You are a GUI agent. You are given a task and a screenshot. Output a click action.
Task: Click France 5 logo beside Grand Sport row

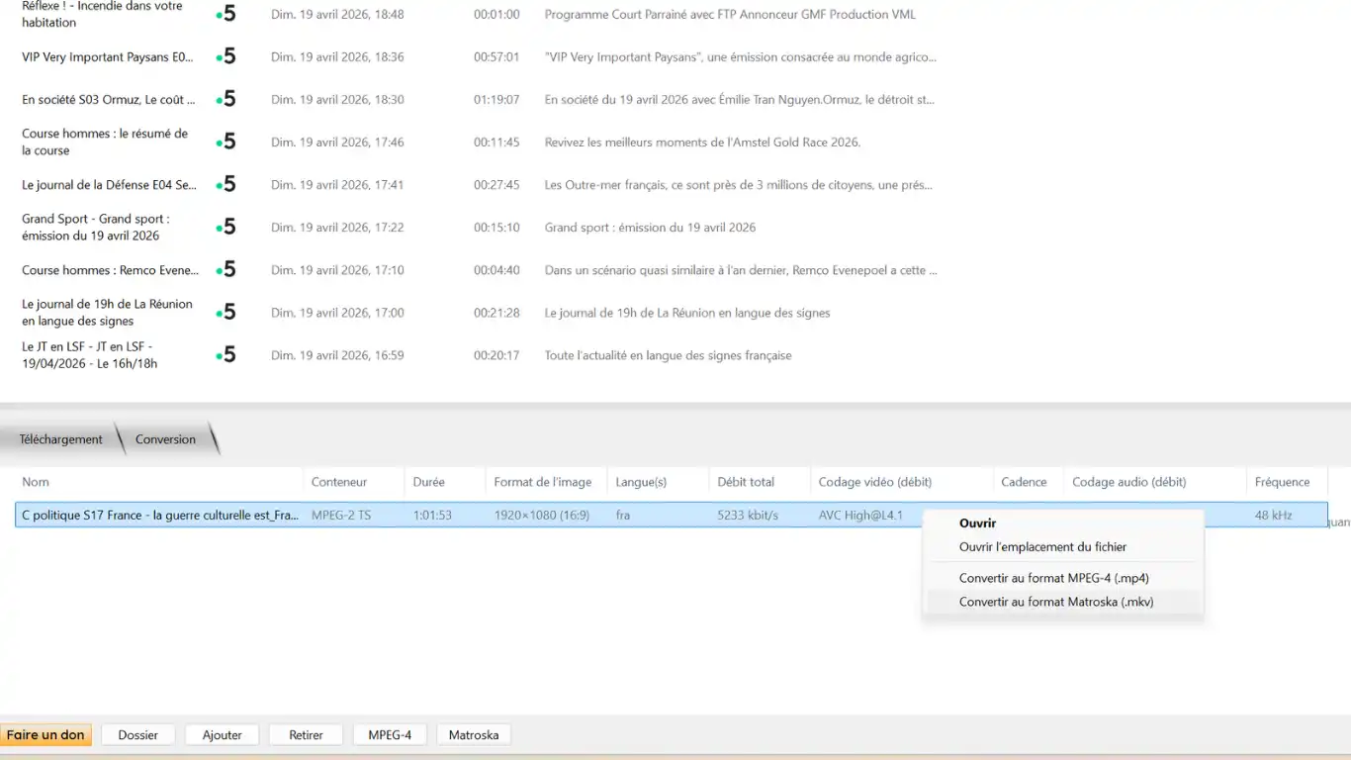pyautogui.click(x=226, y=228)
